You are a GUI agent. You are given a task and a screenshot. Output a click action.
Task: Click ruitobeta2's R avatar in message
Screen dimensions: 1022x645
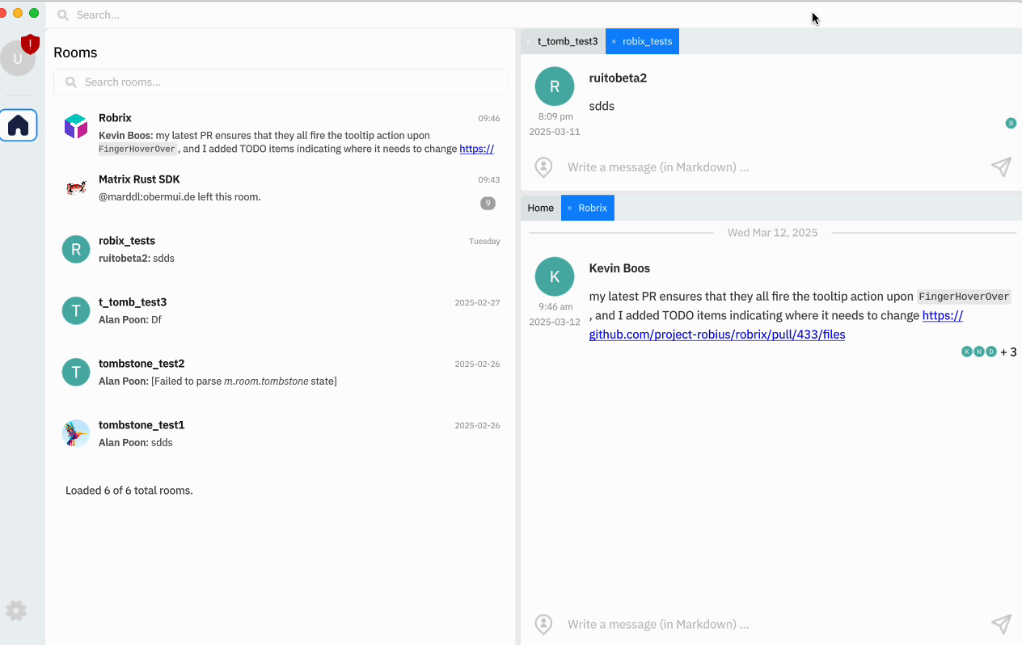555,86
